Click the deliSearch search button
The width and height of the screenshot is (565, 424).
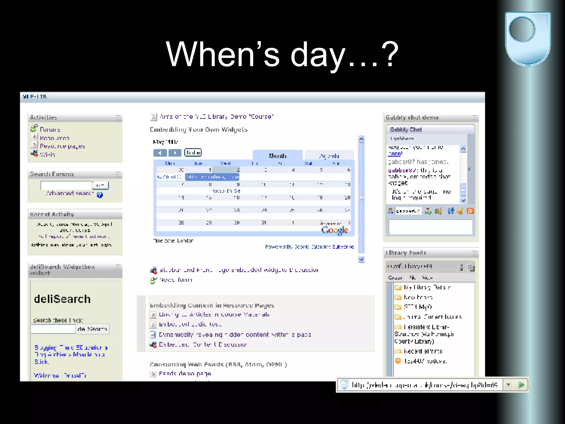pos(92,329)
